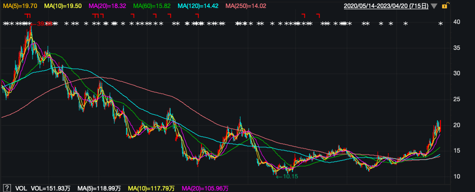Viewport: 475px width, 192px height.
Task: Click the 20 price axis label
Action: point(457,125)
